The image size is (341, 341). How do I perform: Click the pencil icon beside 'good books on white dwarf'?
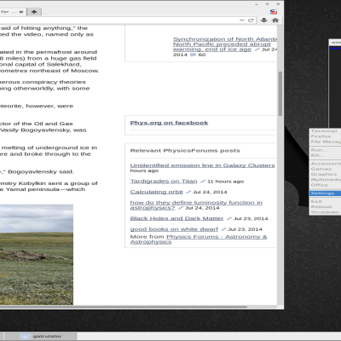223,229
